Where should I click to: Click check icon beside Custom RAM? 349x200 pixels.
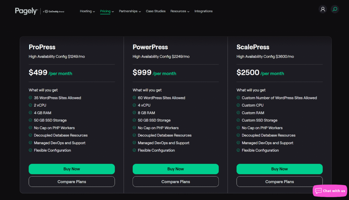click(x=238, y=113)
